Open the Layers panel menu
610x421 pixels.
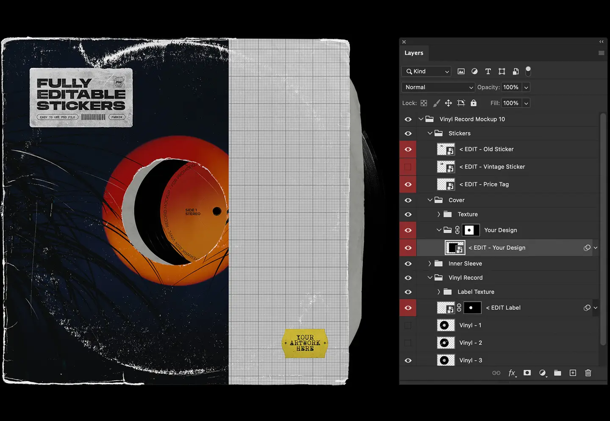point(601,53)
